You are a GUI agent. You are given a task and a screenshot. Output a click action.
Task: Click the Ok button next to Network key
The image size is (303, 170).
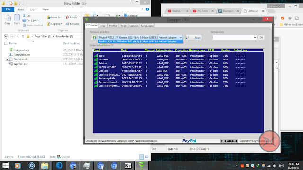click(x=261, y=38)
